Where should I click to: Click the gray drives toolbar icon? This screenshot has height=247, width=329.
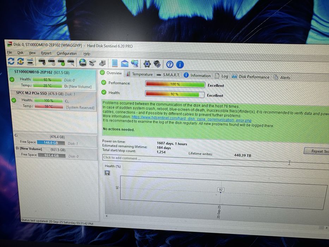(x=92, y=63)
